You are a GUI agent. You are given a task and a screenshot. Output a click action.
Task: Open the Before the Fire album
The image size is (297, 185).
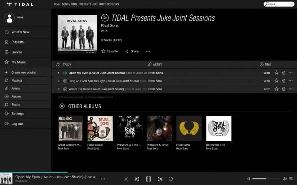219,128
